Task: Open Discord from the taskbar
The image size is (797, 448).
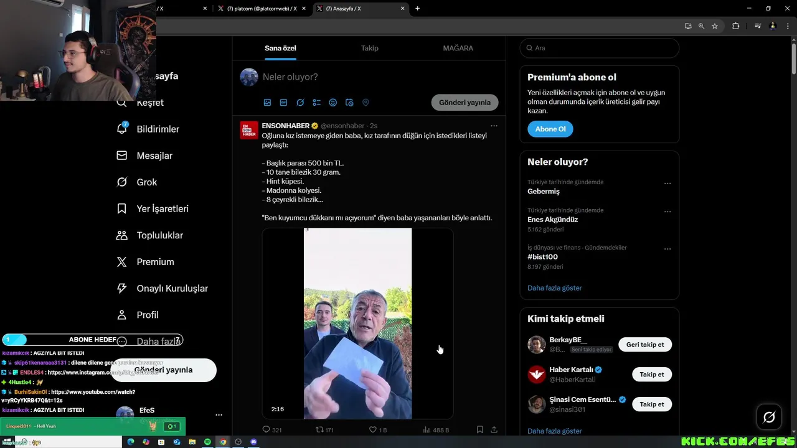Action: click(253, 442)
